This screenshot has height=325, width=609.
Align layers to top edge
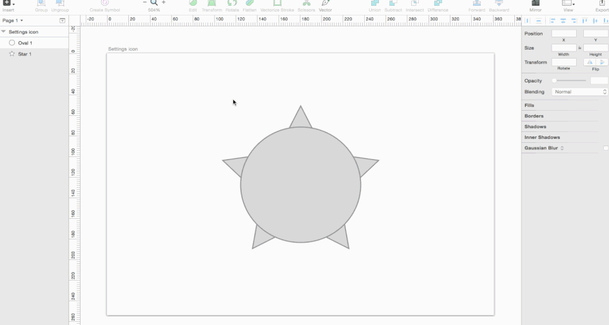click(x=585, y=21)
